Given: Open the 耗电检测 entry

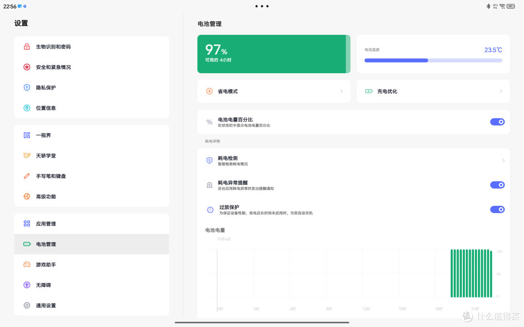Looking at the screenshot, I should tap(354, 160).
